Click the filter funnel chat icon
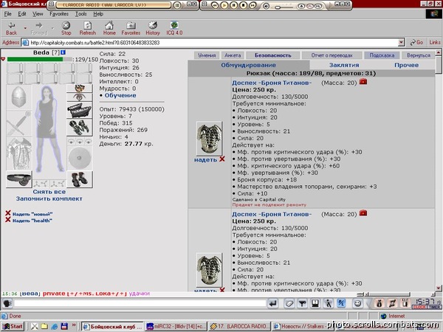The image size is (443, 332). point(302,303)
